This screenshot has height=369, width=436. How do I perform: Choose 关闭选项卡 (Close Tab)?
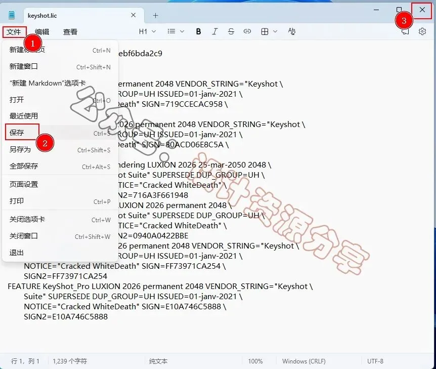pos(60,220)
